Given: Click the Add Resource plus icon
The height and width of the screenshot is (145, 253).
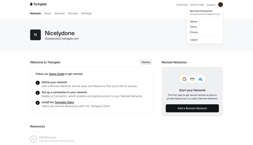Looking at the screenshot, I should pyautogui.click(x=34, y=139).
